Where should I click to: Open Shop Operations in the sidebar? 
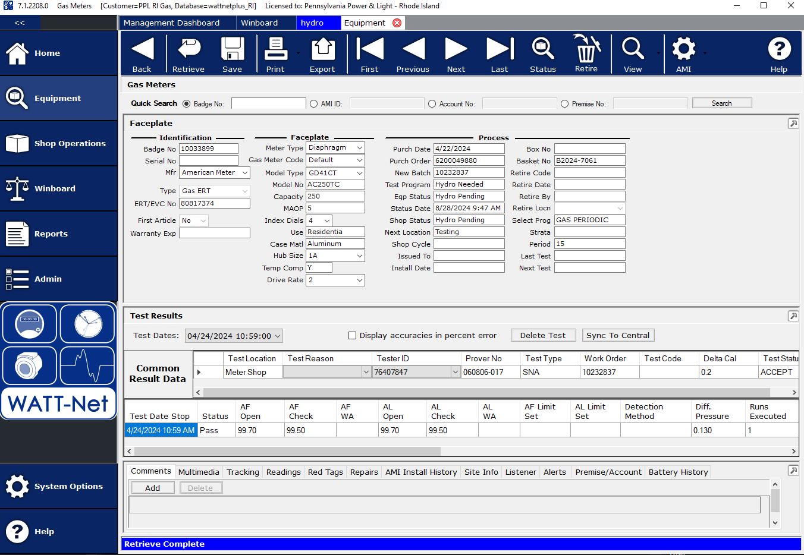click(59, 143)
